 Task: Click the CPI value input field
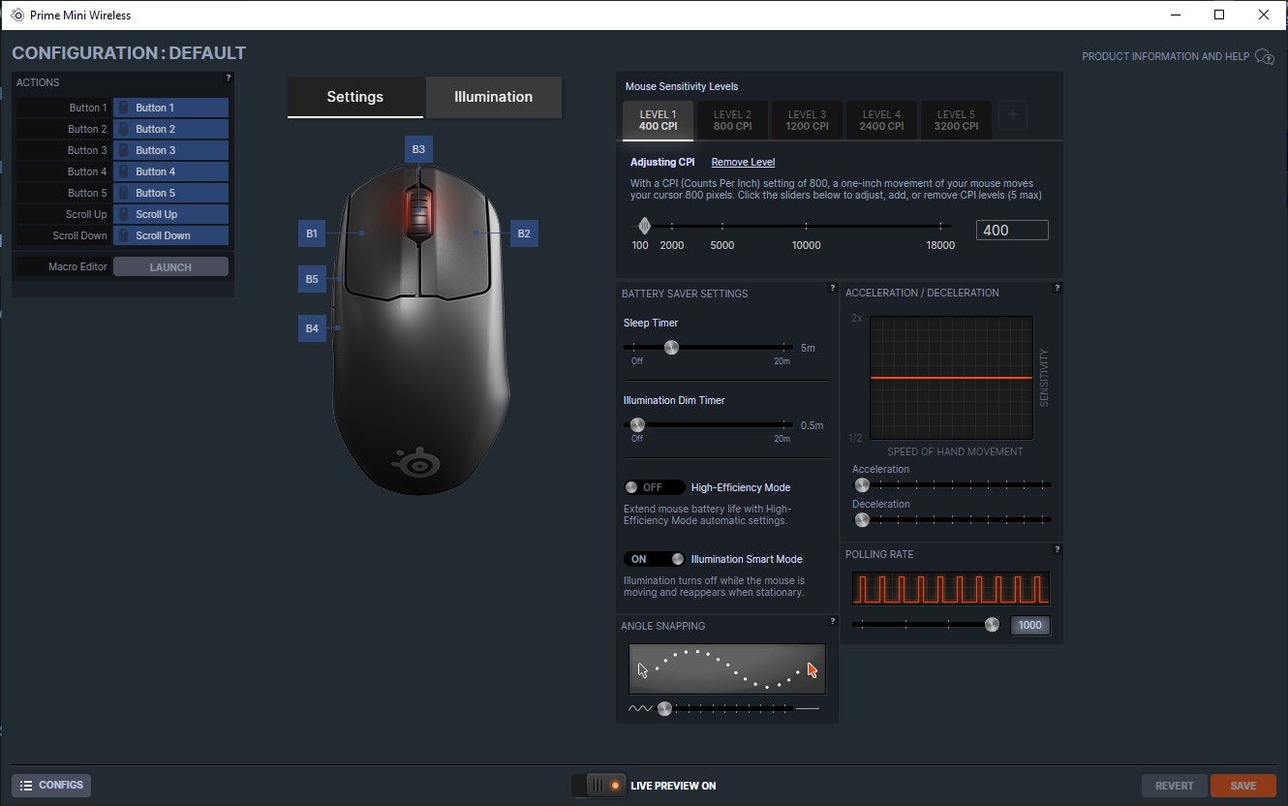point(1011,231)
